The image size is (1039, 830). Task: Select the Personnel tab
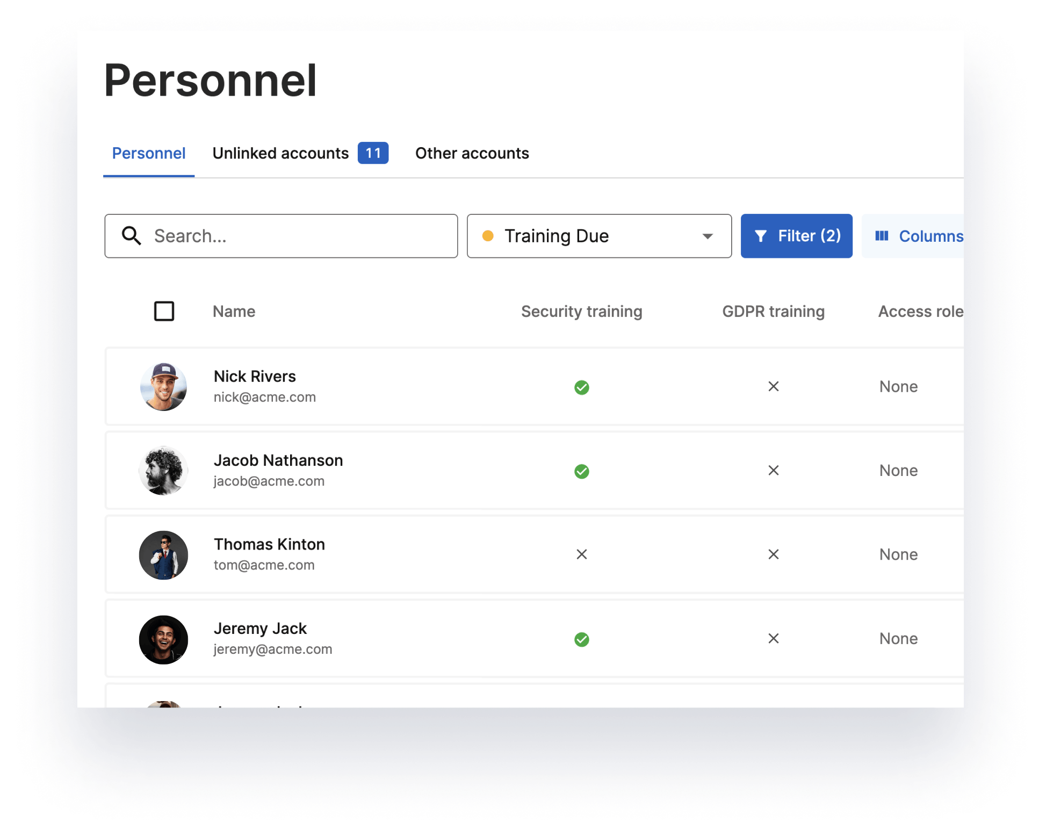(x=148, y=154)
